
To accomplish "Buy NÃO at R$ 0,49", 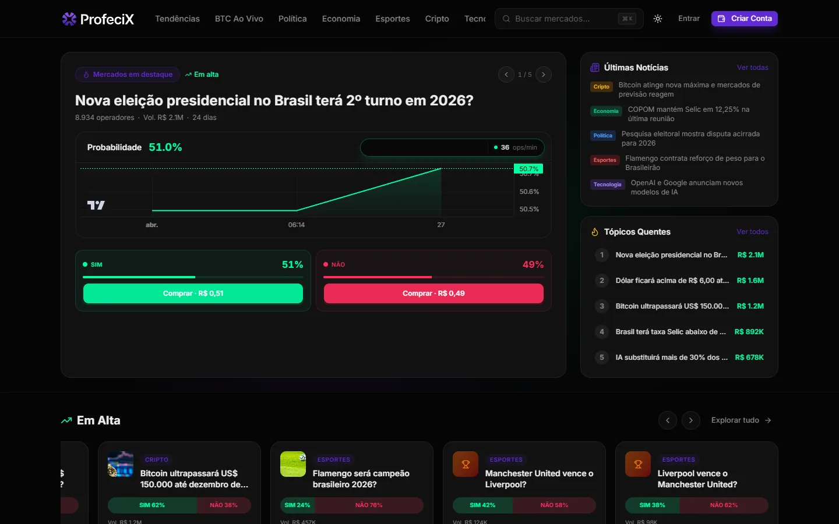I will coord(433,293).
